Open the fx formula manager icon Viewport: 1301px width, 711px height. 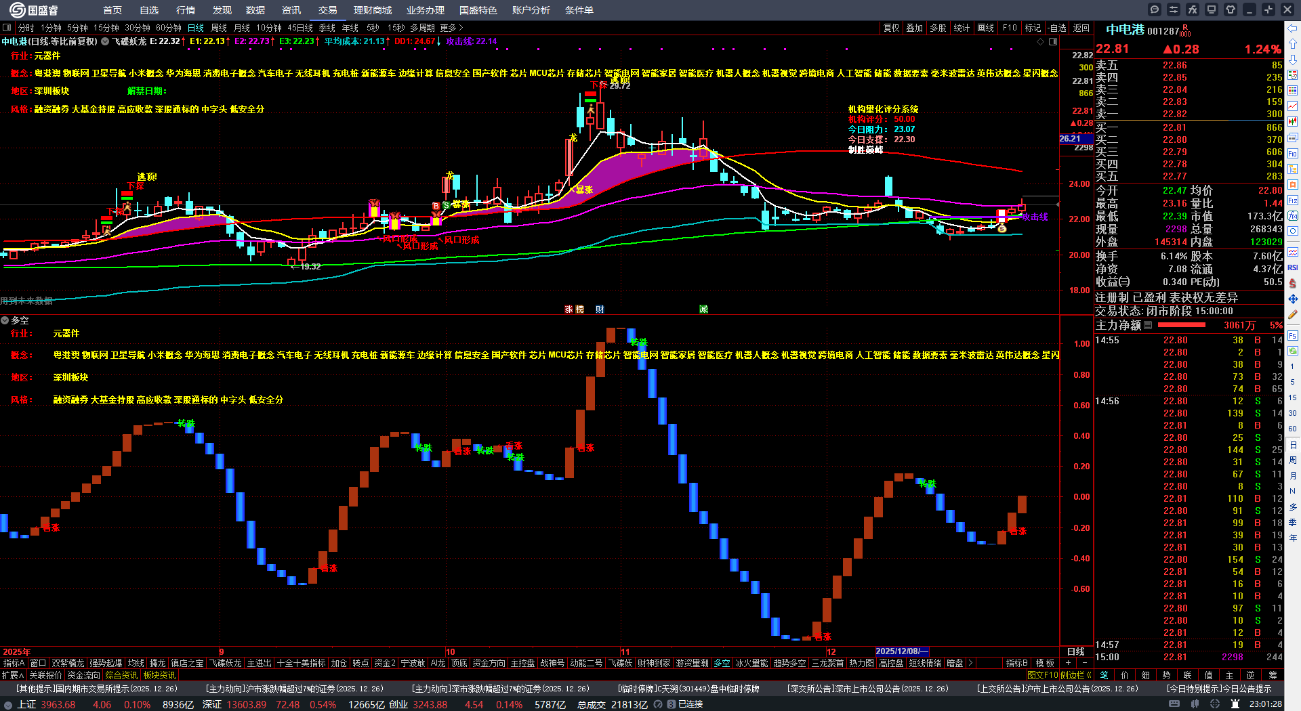click(1193, 9)
